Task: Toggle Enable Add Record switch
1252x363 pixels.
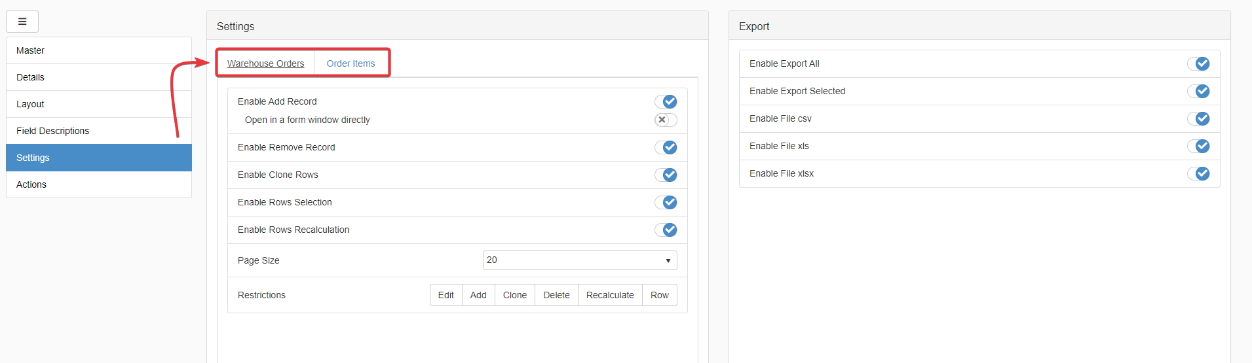Action: (x=666, y=101)
